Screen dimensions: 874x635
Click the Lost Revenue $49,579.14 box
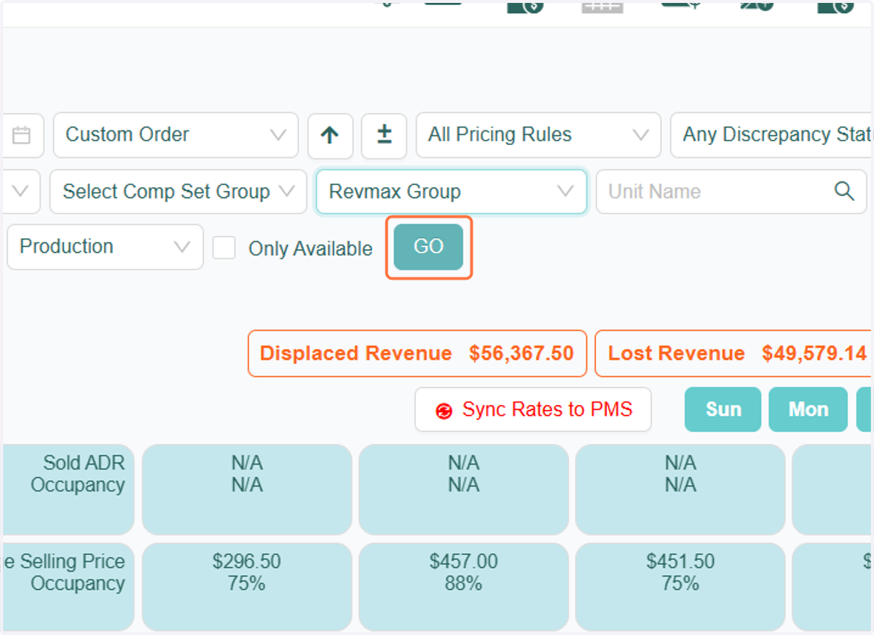734,353
